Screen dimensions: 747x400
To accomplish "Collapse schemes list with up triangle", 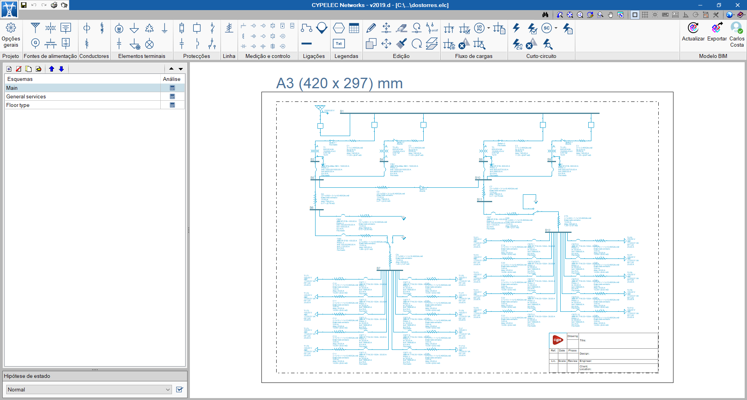I will (172, 69).
